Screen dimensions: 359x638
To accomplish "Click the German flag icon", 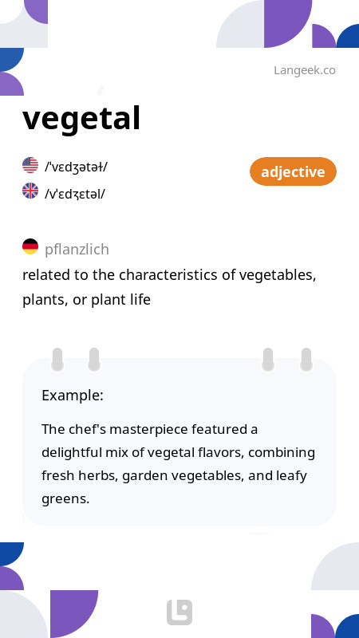I will point(30,246).
